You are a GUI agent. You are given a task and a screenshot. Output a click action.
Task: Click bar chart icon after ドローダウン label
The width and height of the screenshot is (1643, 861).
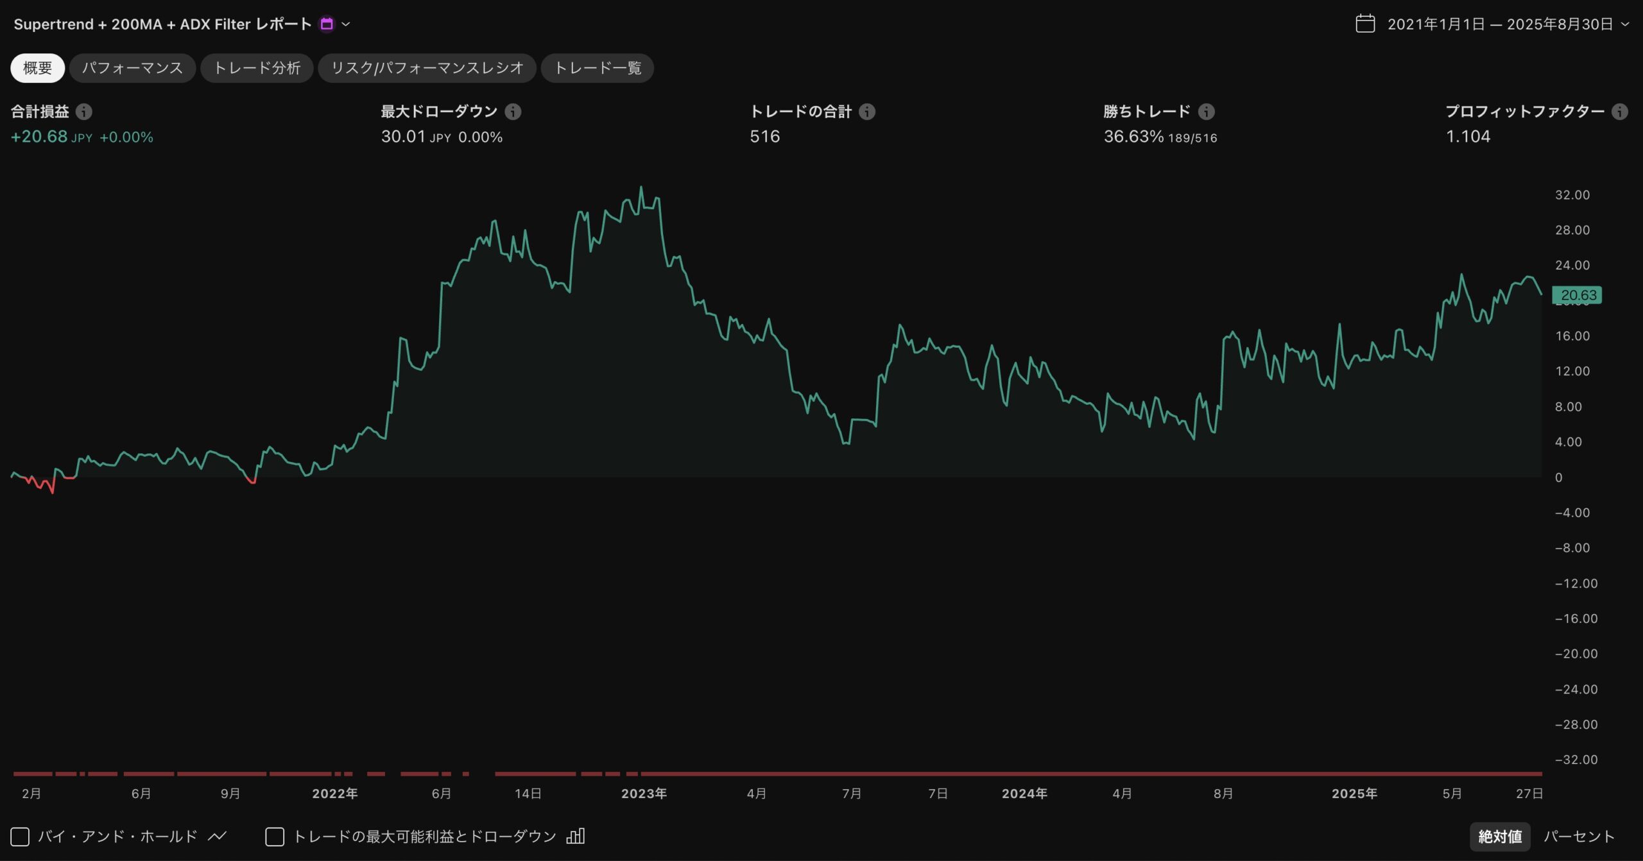pyautogui.click(x=576, y=836)
